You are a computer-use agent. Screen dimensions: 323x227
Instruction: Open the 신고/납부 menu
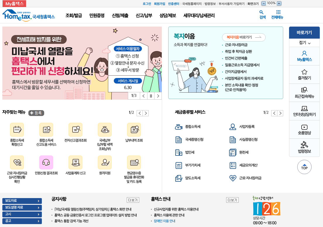144,15
